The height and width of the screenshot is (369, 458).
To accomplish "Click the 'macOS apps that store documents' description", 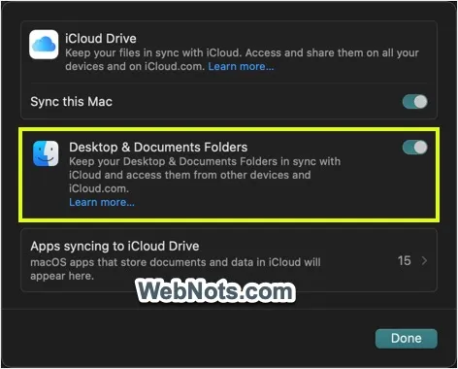I will (x=176, y=269).
